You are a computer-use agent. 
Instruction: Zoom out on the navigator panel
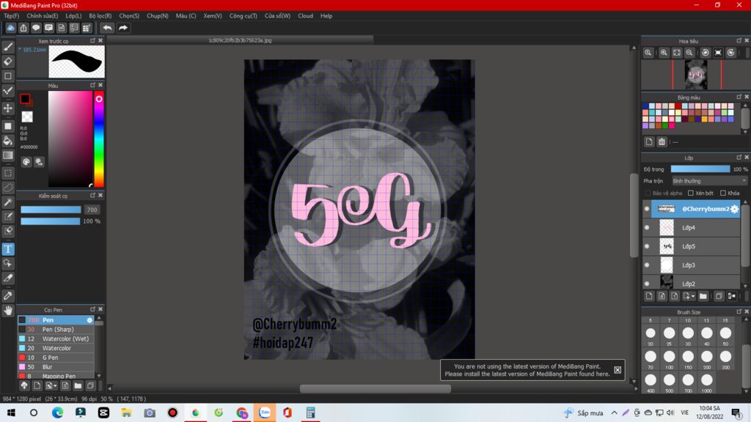coord(689,53)
